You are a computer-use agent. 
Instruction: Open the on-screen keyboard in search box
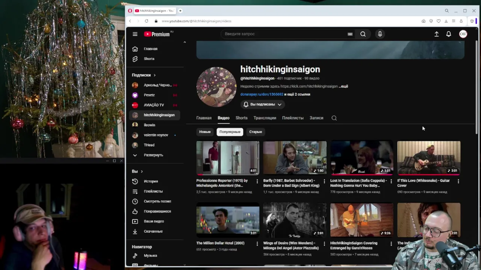tap(350, 34)
